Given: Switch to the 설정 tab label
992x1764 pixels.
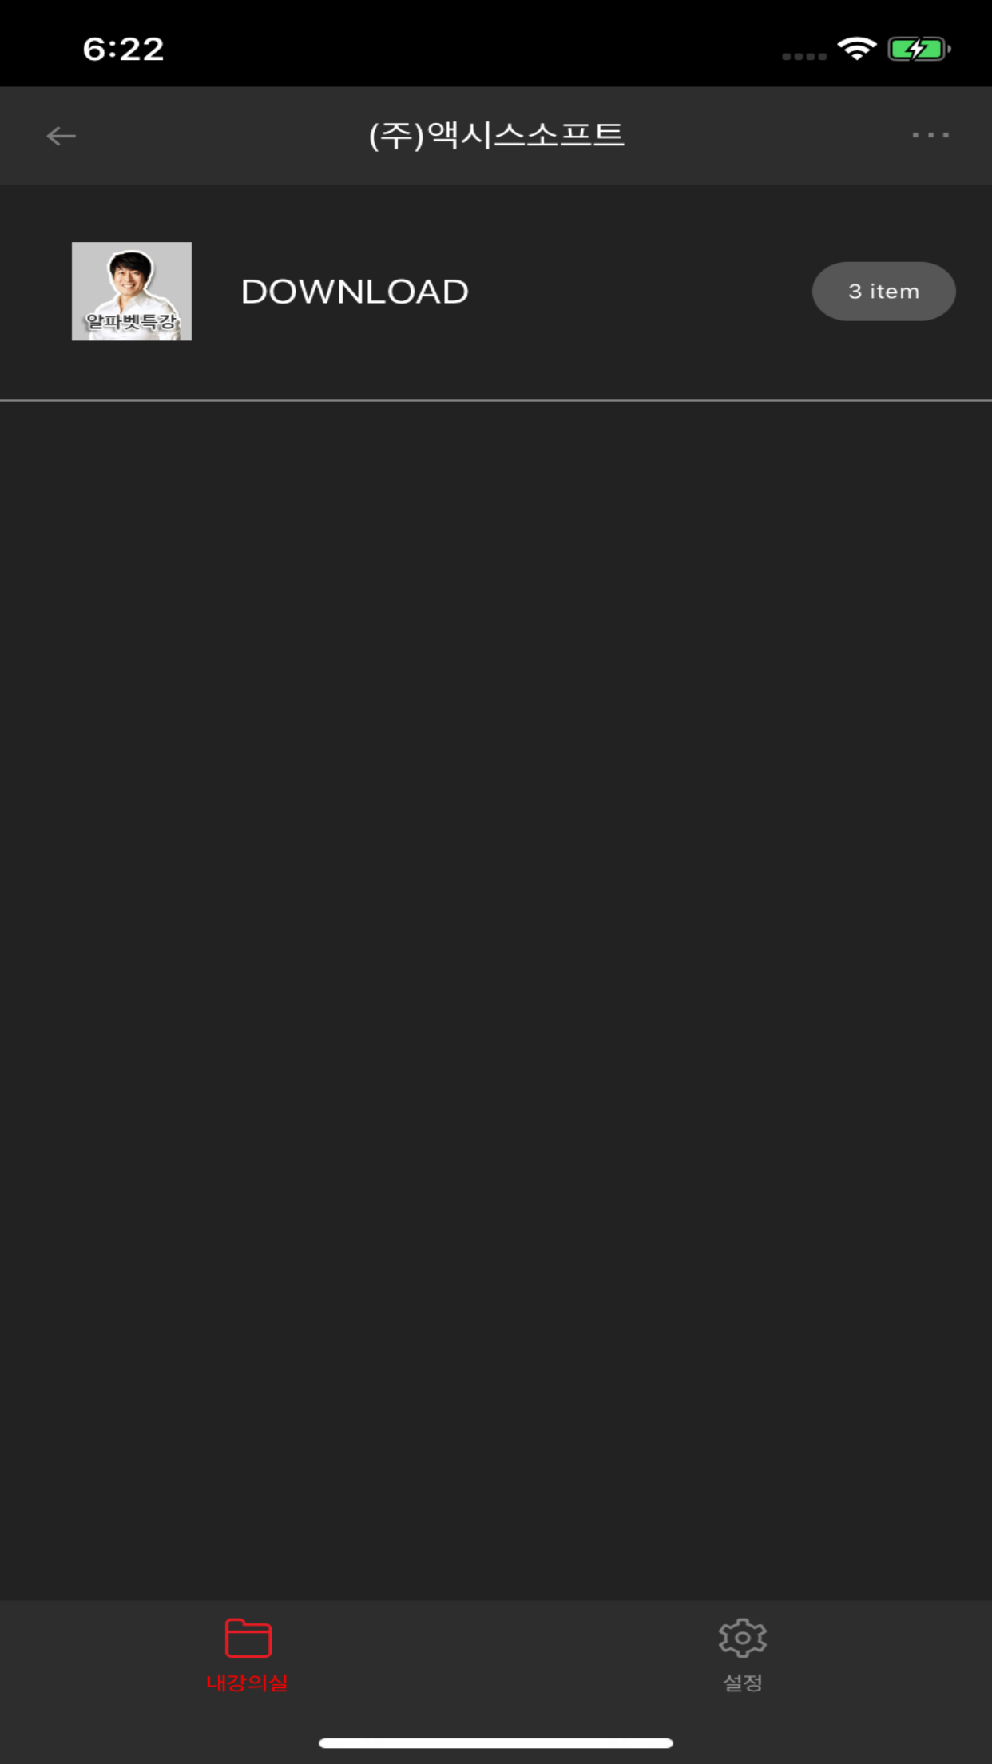Looking at the screenshot, I should click(x=743, y=1683).
